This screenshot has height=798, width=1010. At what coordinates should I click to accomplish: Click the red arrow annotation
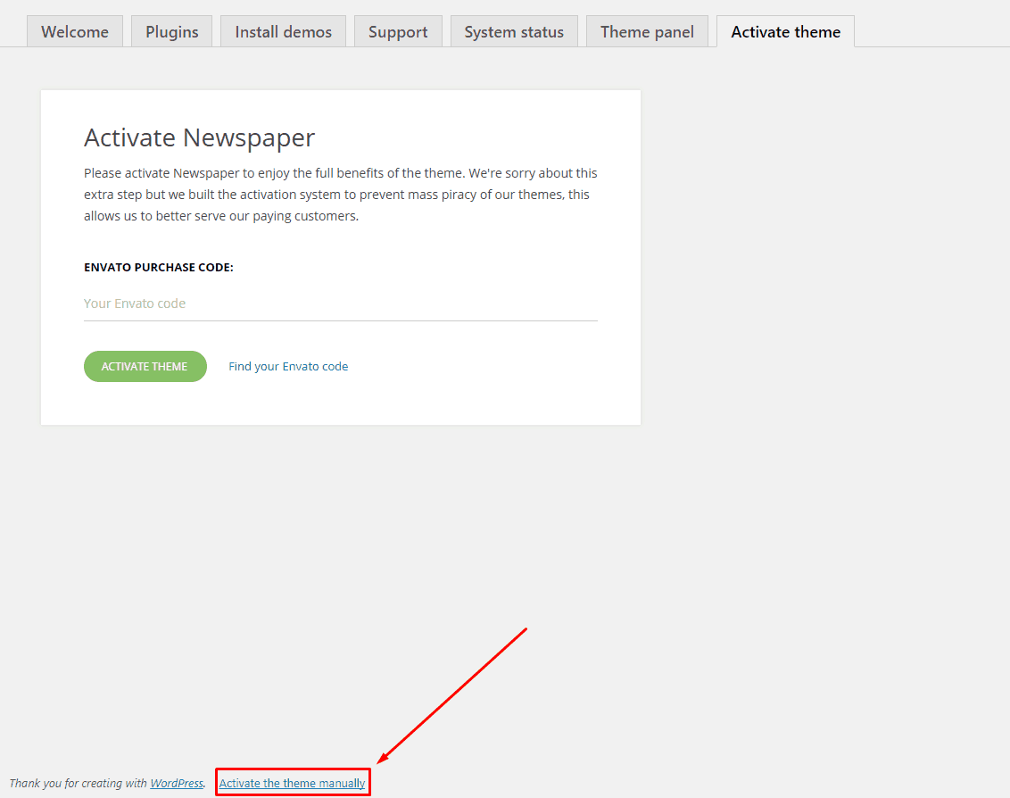(452, 695)
